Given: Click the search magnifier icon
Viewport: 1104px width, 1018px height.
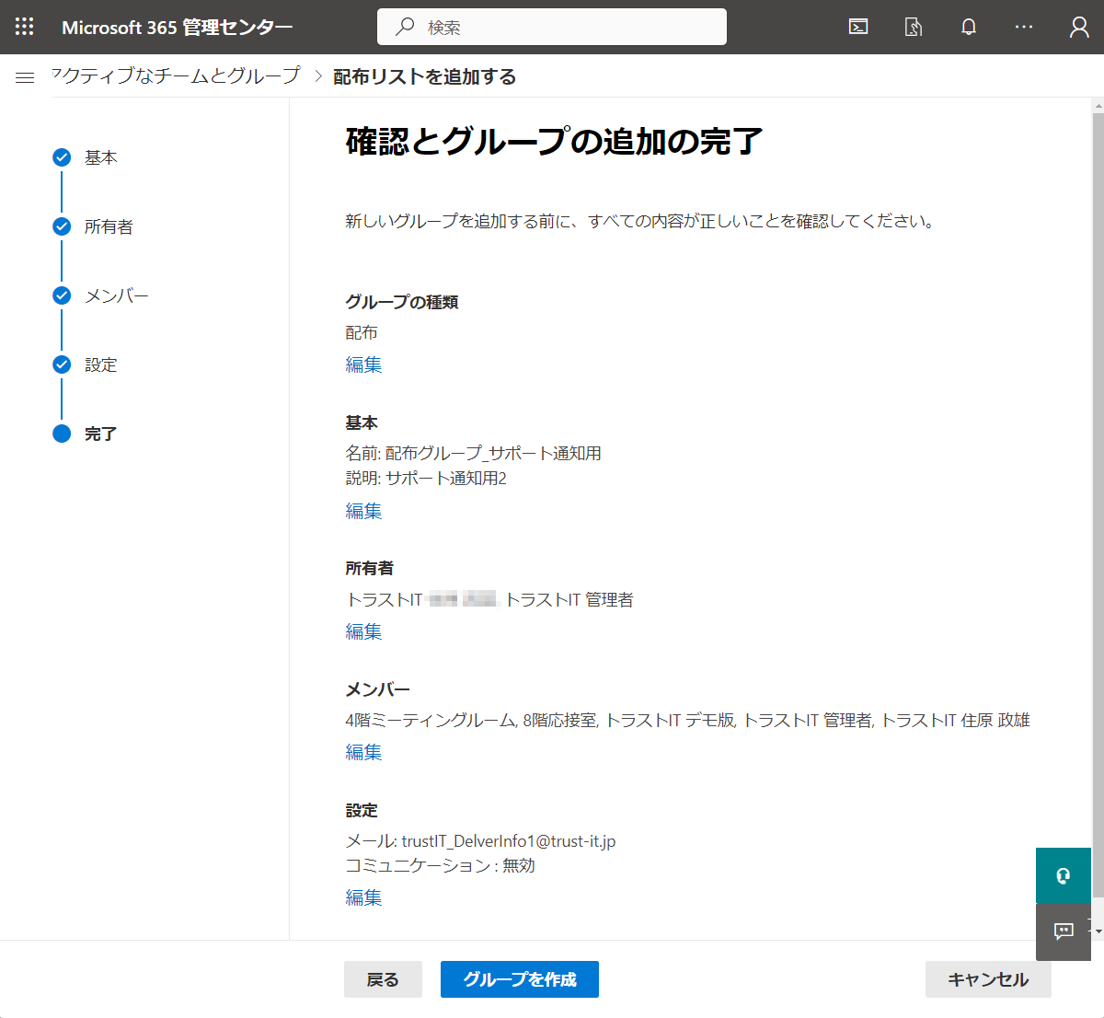Looking at the screenshot, I should coord(405,27).
